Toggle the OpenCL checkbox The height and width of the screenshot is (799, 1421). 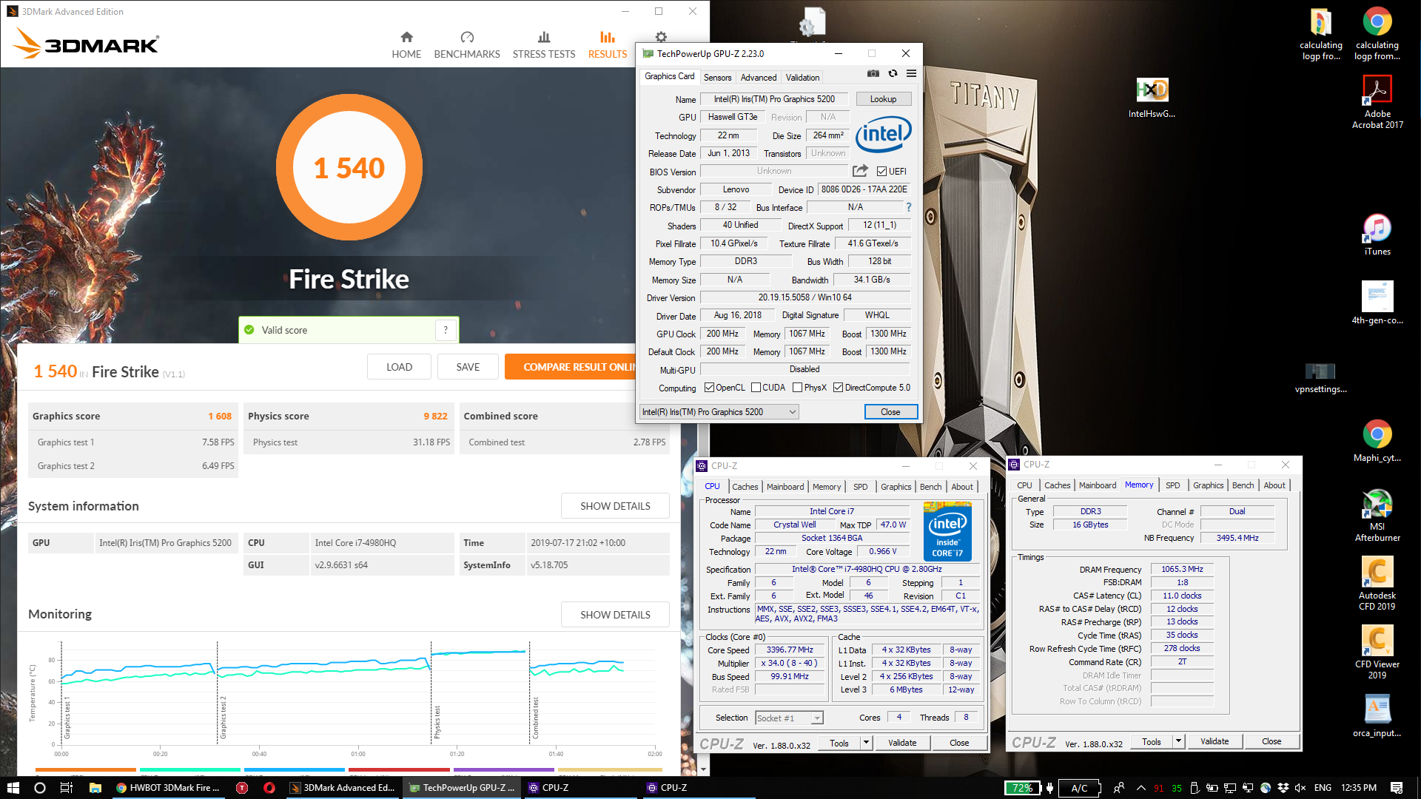(x=709, y=388)
